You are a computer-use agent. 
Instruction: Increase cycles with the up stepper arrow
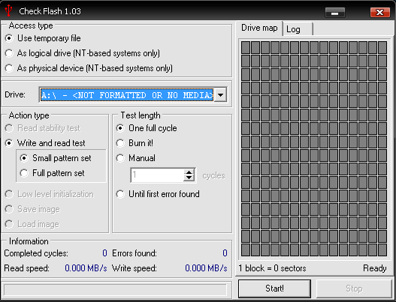(189, 172)
